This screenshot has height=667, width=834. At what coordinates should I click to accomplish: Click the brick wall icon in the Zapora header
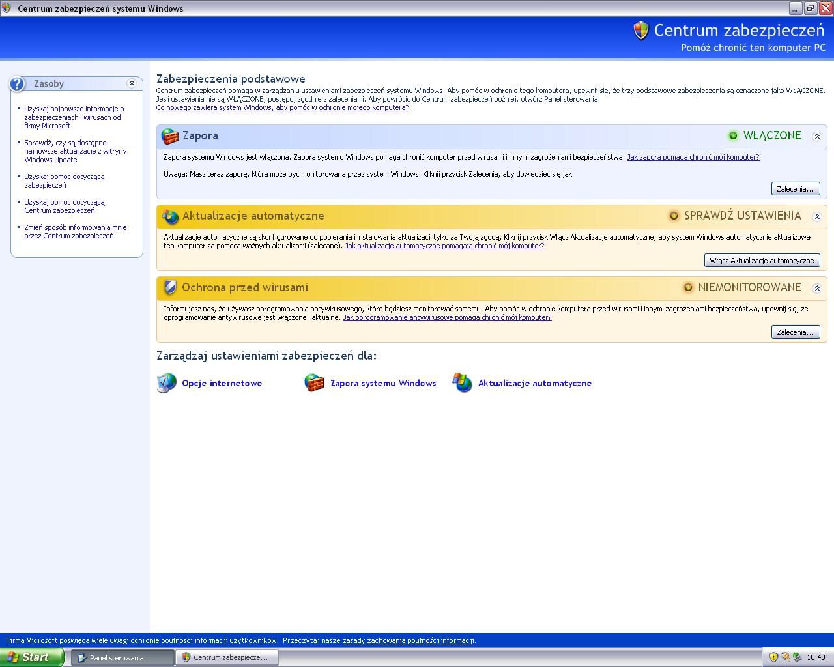(x=170, y=136)
